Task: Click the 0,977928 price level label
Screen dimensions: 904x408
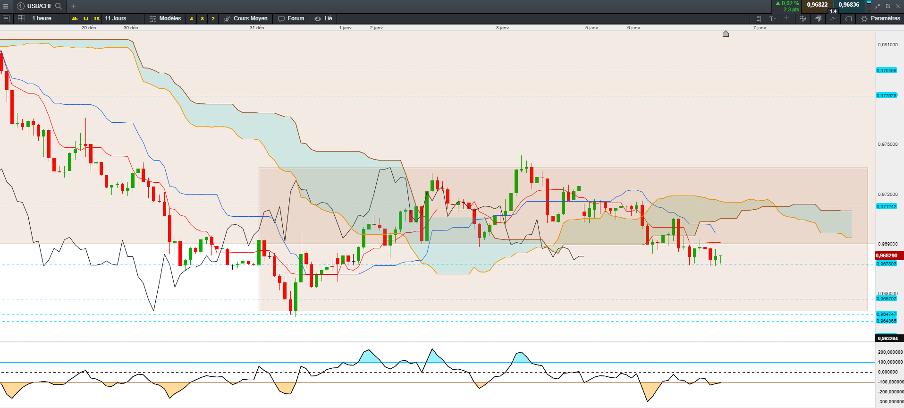Action: tap(886, 95)
